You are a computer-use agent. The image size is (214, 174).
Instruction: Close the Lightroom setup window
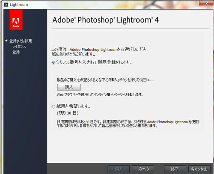click(206, 3)
